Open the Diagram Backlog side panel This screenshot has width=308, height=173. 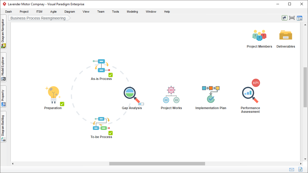(3, 127)
